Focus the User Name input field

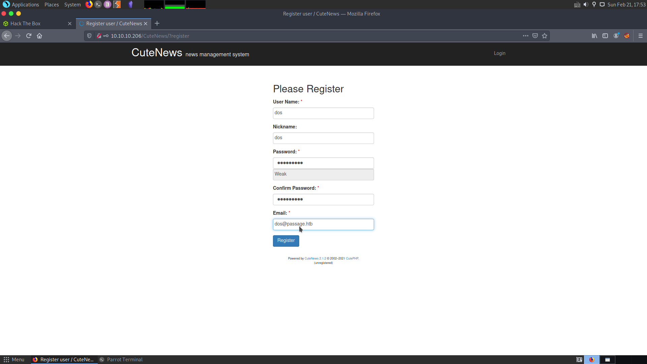point(323,113)
